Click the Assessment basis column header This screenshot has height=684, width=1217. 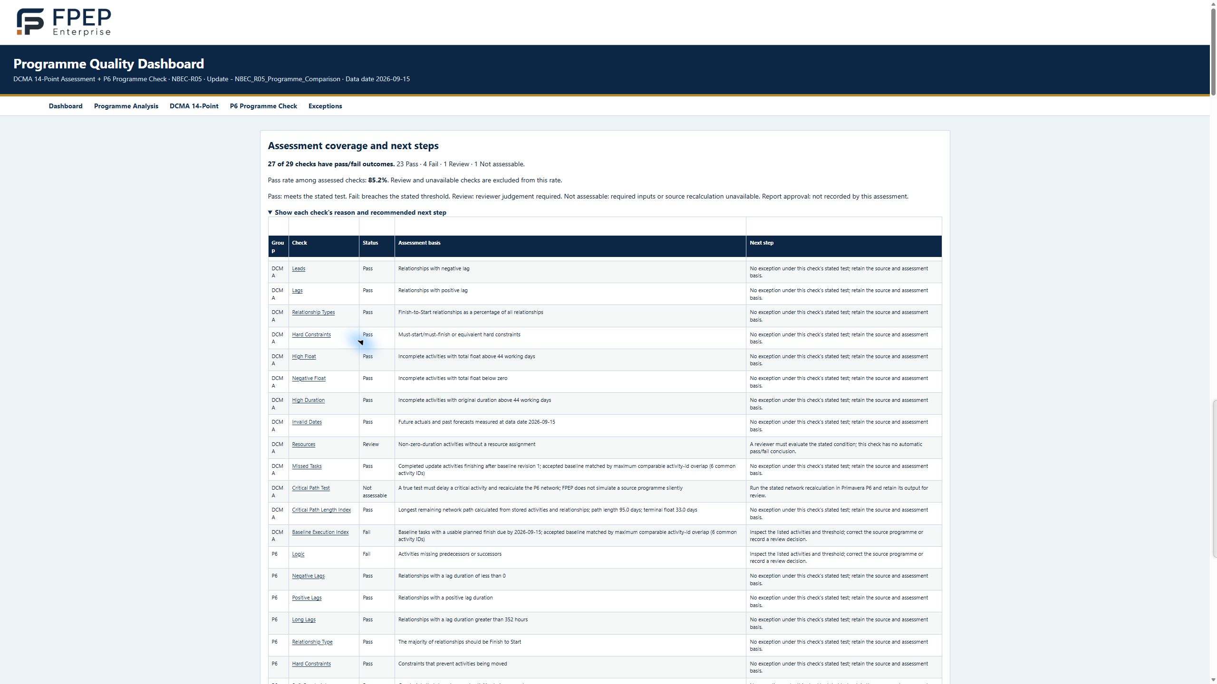(x=570, y=246)
